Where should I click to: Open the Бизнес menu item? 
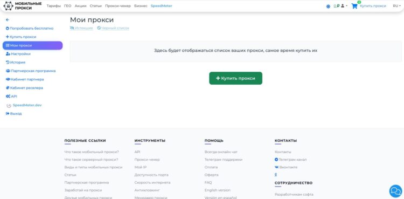pyautogui.click(x=141, y=6)
